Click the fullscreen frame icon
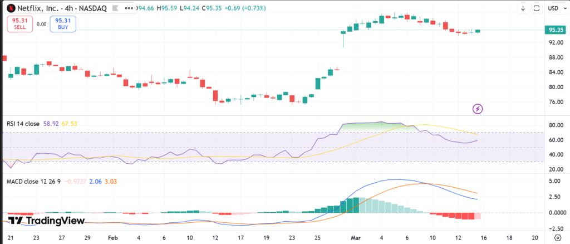Viewport: 570px width, 244px height. coord(537,8)
